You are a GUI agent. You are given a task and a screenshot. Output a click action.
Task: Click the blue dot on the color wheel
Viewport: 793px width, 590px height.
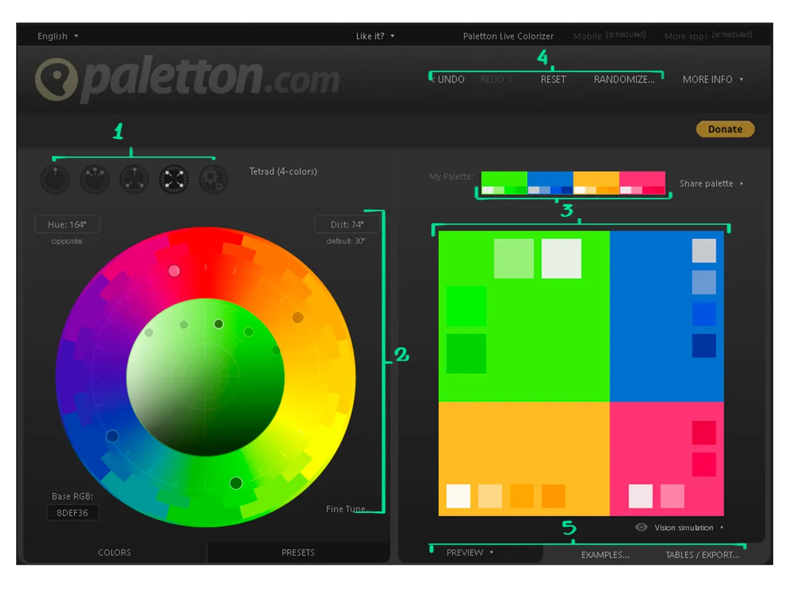coord(112,436)
